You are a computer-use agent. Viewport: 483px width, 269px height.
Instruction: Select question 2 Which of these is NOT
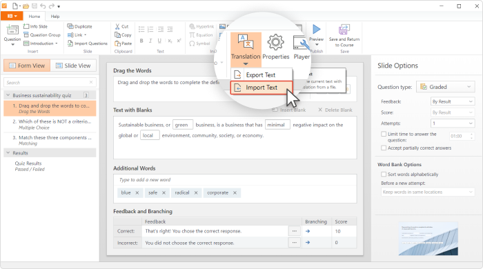pyautogui.click(x=50, y=124)
